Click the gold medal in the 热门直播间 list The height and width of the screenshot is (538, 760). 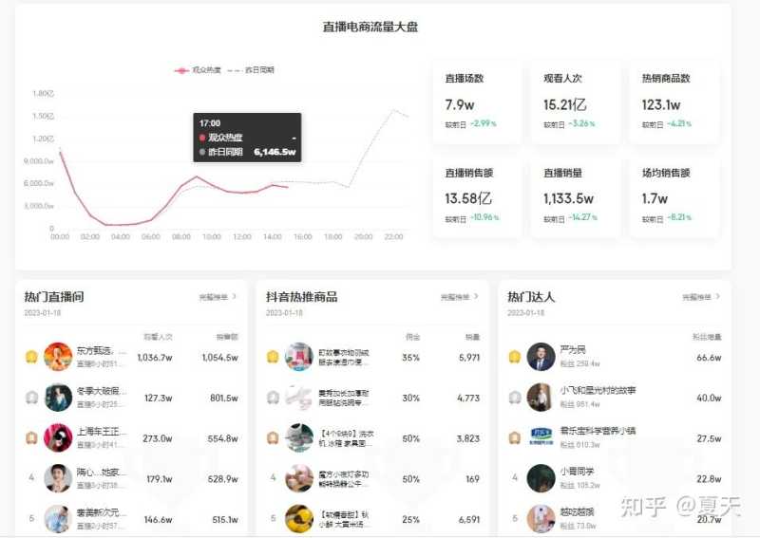coord(31,358)
